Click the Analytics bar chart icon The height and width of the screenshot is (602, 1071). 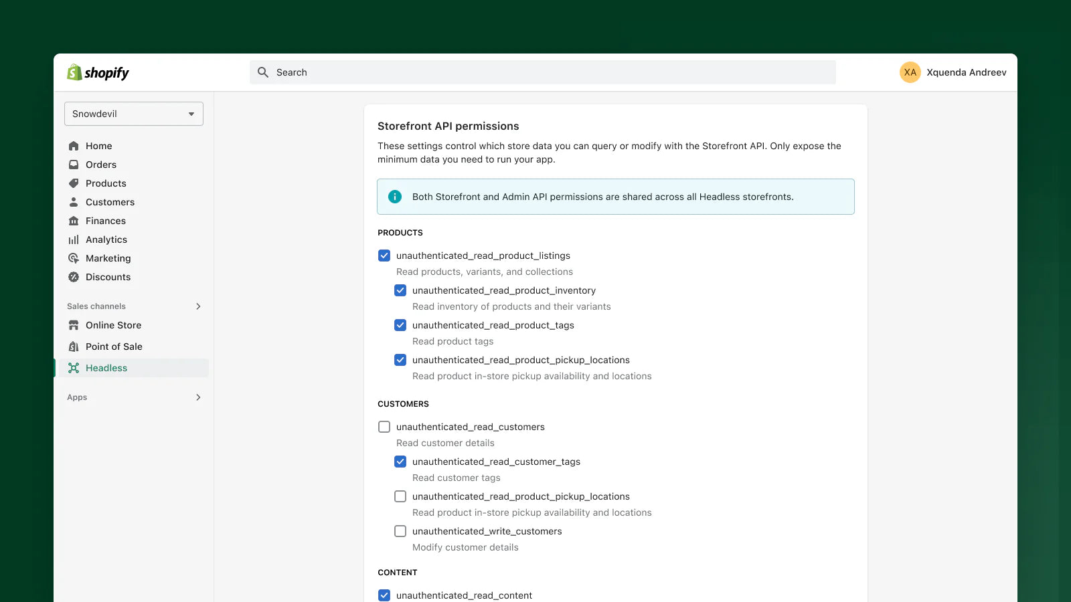[74, 239]
